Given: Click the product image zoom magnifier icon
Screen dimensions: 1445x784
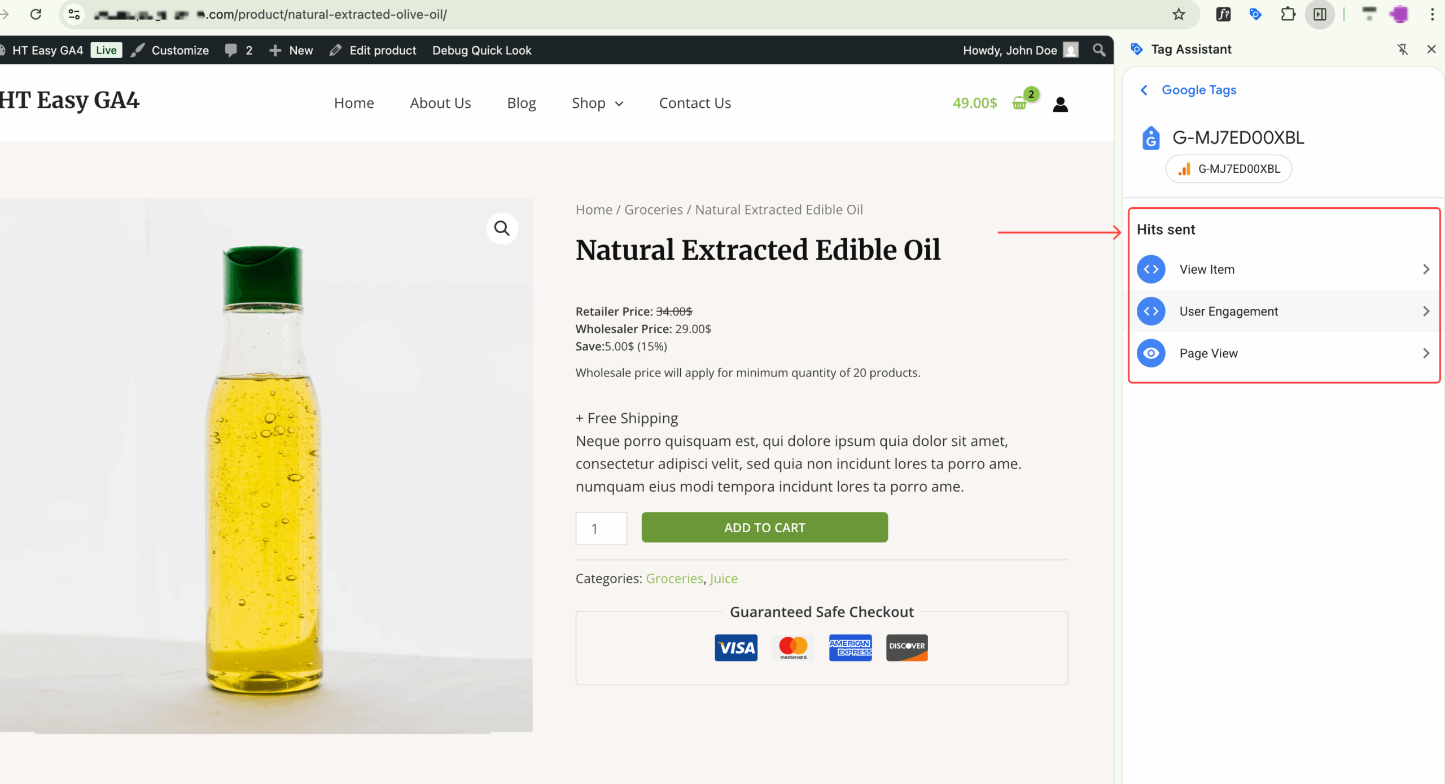Looking at the screenshot, I should point(502,228).
